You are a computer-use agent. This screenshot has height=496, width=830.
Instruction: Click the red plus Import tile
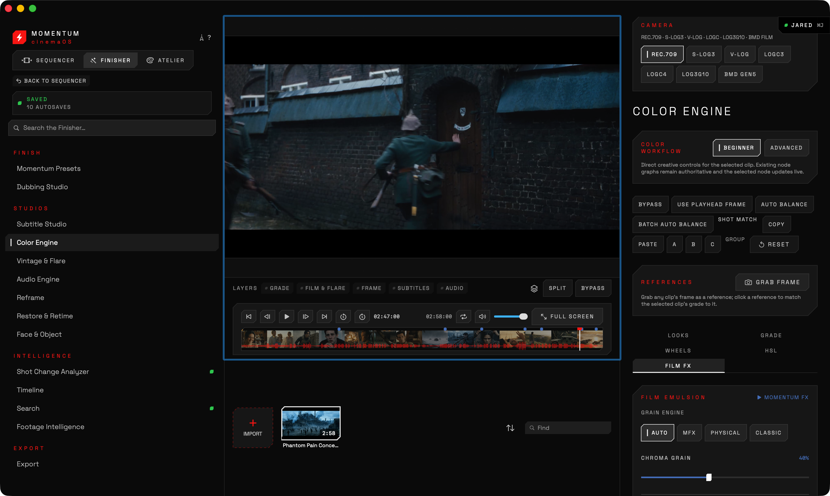click(x=253, y=428)
